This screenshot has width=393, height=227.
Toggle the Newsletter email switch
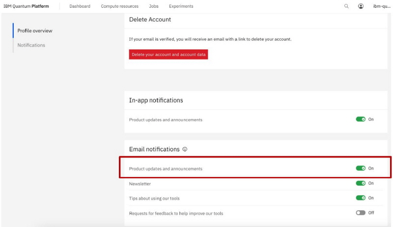click(x=361, y=183)
